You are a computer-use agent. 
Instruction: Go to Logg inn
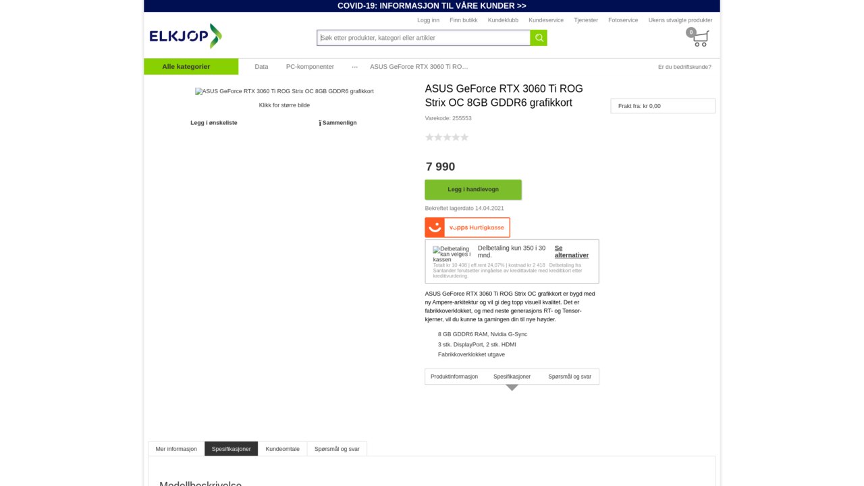coord(428,20)
